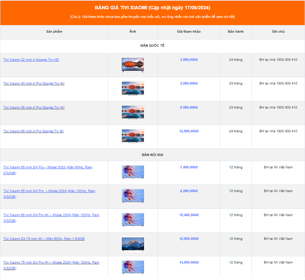Image resolution: width=305 pixels, height=280 pixels.
Task: Click BH tại Mi Việt Nam in 55 inch 2023 row
Action: tap(278, 167)
